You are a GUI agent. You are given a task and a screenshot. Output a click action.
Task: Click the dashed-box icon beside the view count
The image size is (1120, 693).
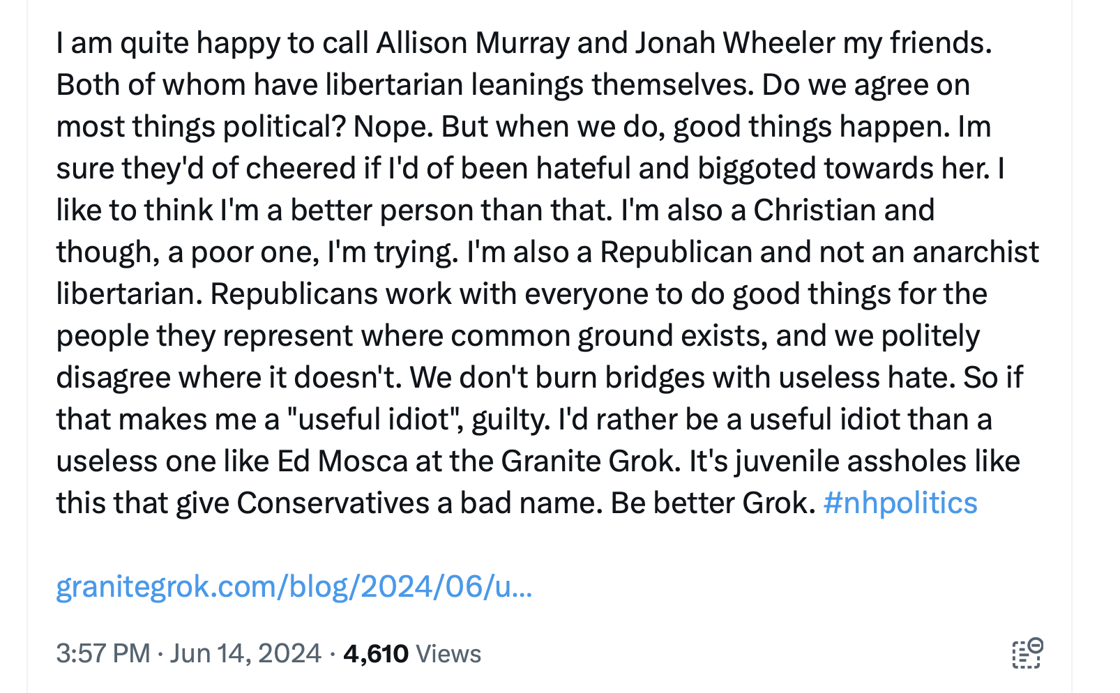tap(1027, 653)
